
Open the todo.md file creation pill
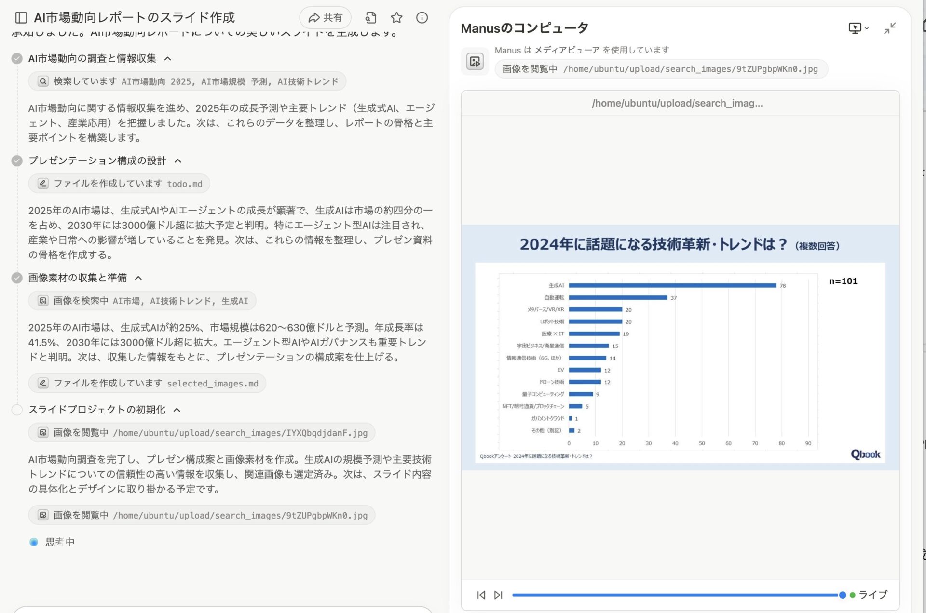tap(119, 183)
